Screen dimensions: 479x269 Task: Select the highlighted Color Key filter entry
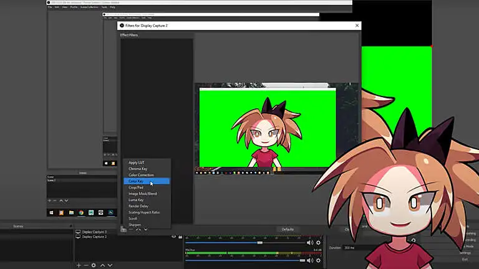pos(147,181)
